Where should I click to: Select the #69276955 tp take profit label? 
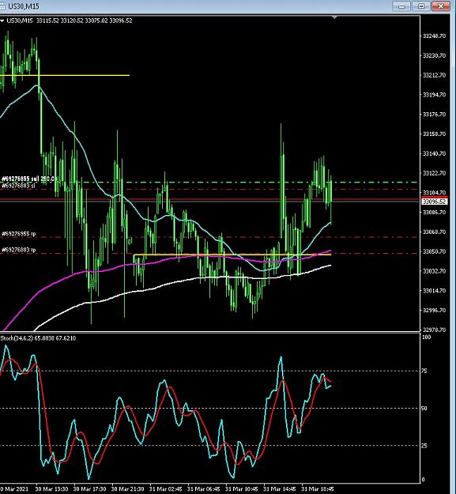click(x=19, y=234)
